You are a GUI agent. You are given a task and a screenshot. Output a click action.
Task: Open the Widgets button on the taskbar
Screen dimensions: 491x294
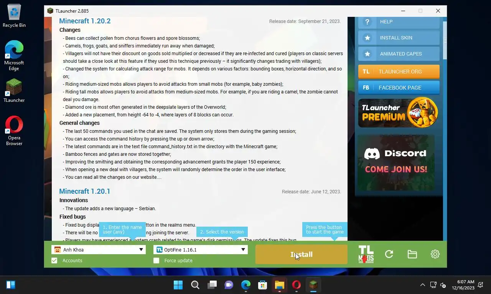point(11,285)
